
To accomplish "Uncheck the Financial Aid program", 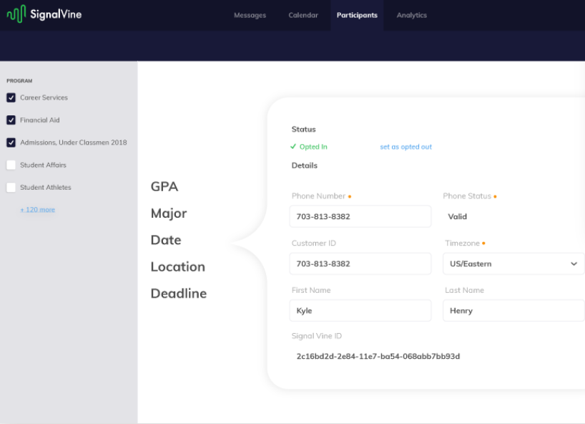I will [x=10, y=120].
